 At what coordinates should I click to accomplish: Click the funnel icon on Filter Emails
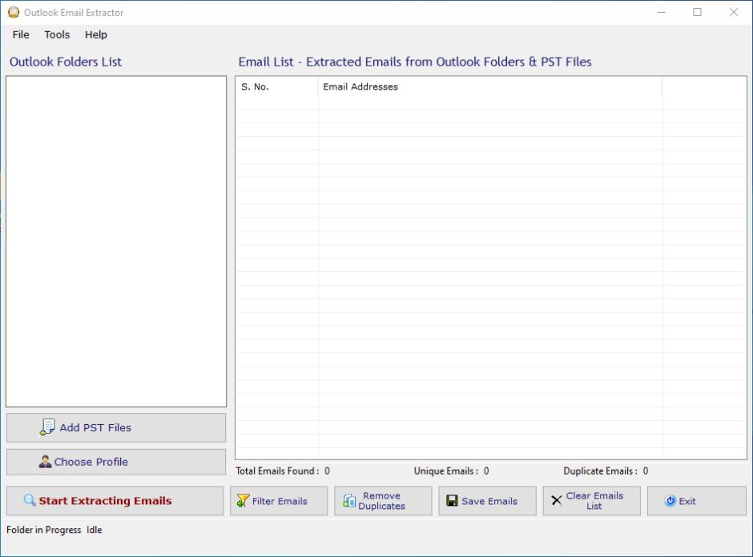coord(243,501)
